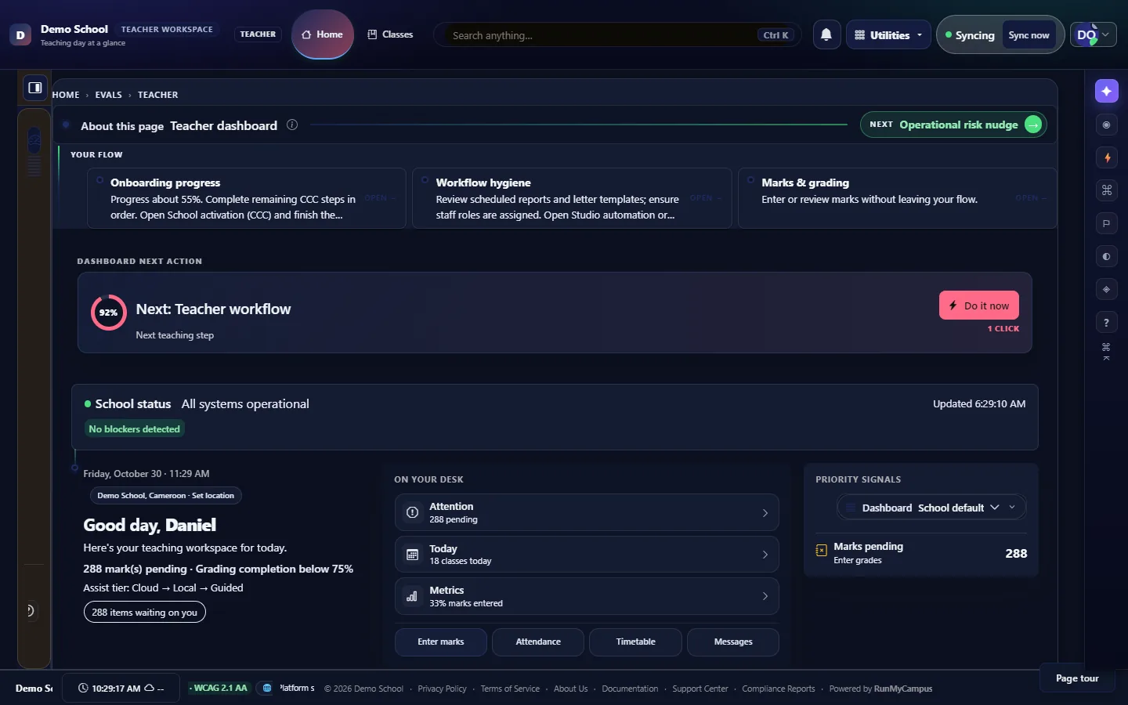Image resolution: width=1128 pixels, height=705 pixels.
Task: Click the EVALS breadcrumb
Action: (108, 95)
